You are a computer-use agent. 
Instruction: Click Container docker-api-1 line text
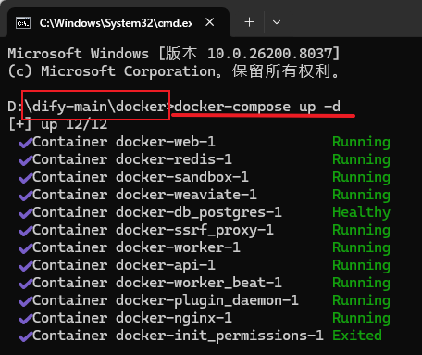click(124, 265)
